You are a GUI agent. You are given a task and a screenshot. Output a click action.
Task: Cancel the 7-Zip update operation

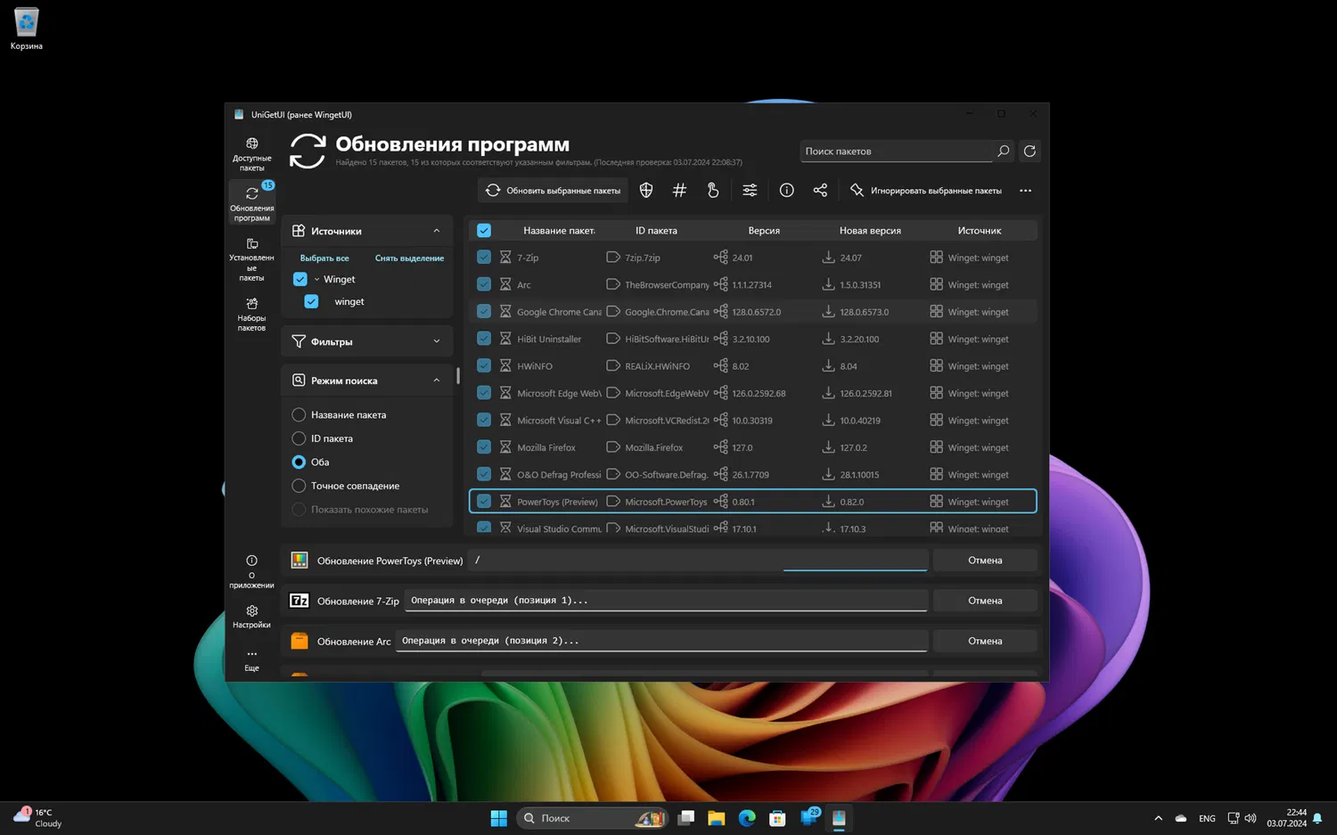coord(985,601)
